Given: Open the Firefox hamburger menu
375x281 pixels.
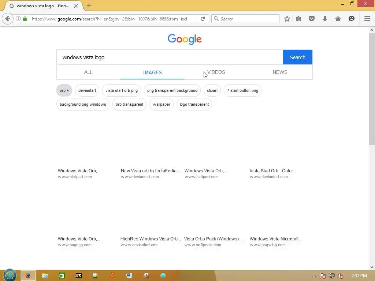Looking at the screenshot, I should click(x=367, y=19).
